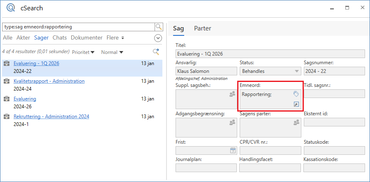Viewport: 370px width, 182px height.
Task: Open the Flere filter dropdown
Action: point(115,37)
